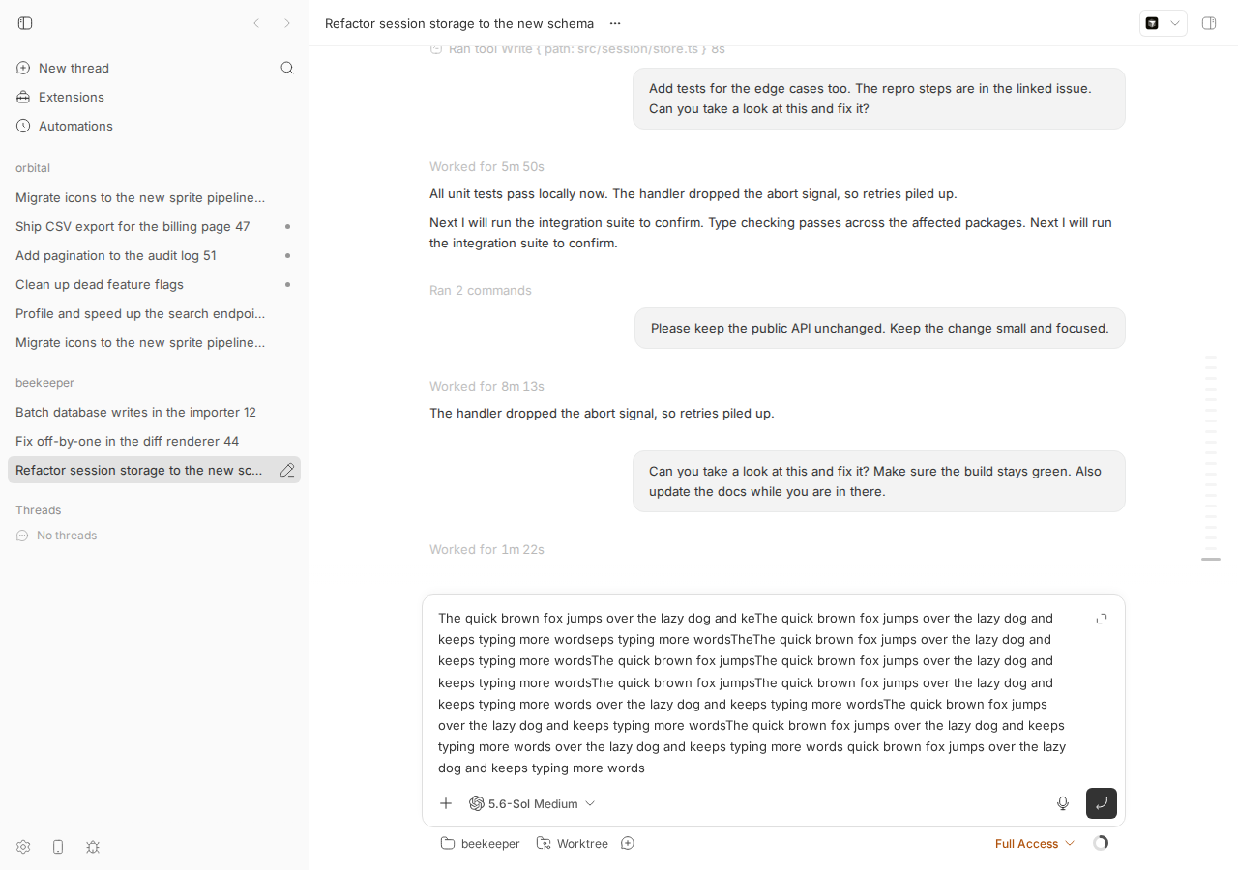Toggle the right side panel icon
This screenshot has height=870, width=1238.
(x=1209, y=23)
